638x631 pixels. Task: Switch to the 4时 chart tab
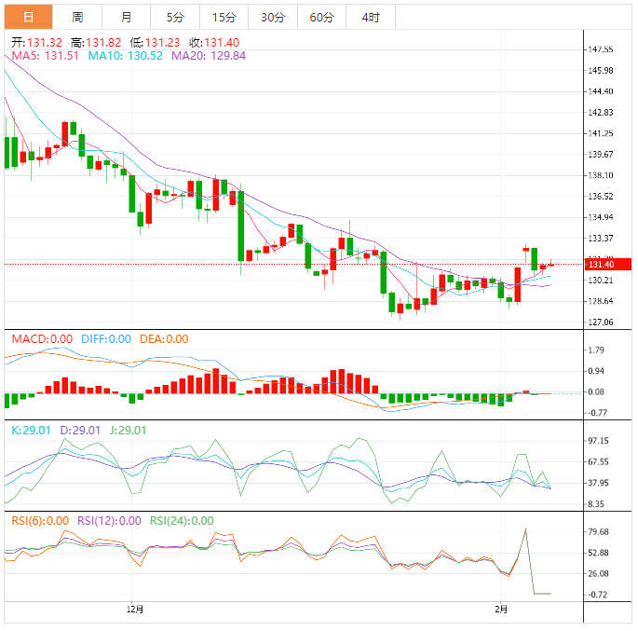pyautogui.click(x=369, y=17)
